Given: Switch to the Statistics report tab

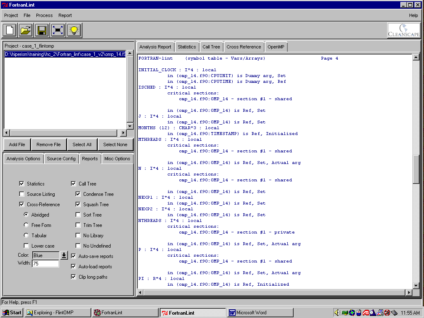Looking at the screenshot, I should 187,47.
